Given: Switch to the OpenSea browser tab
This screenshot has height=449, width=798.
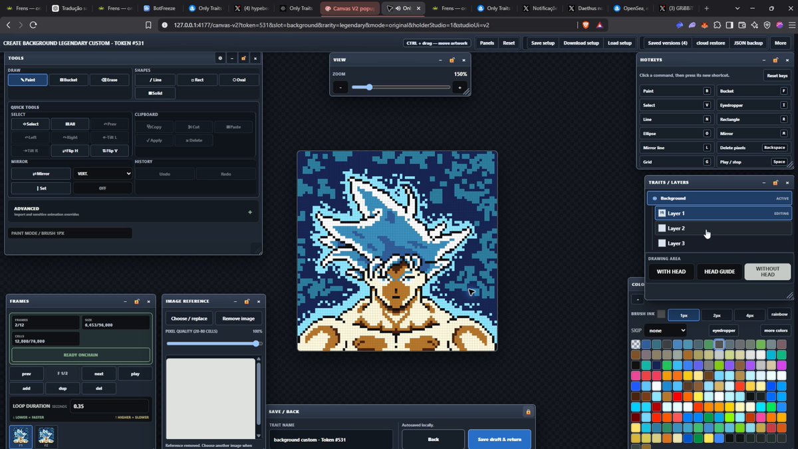Looking at the screenshot, I should click(x=631, y=9).
